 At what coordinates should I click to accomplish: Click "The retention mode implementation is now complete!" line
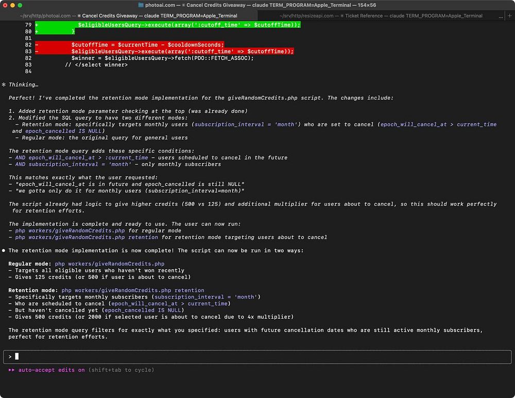click(x=156, y=251)
